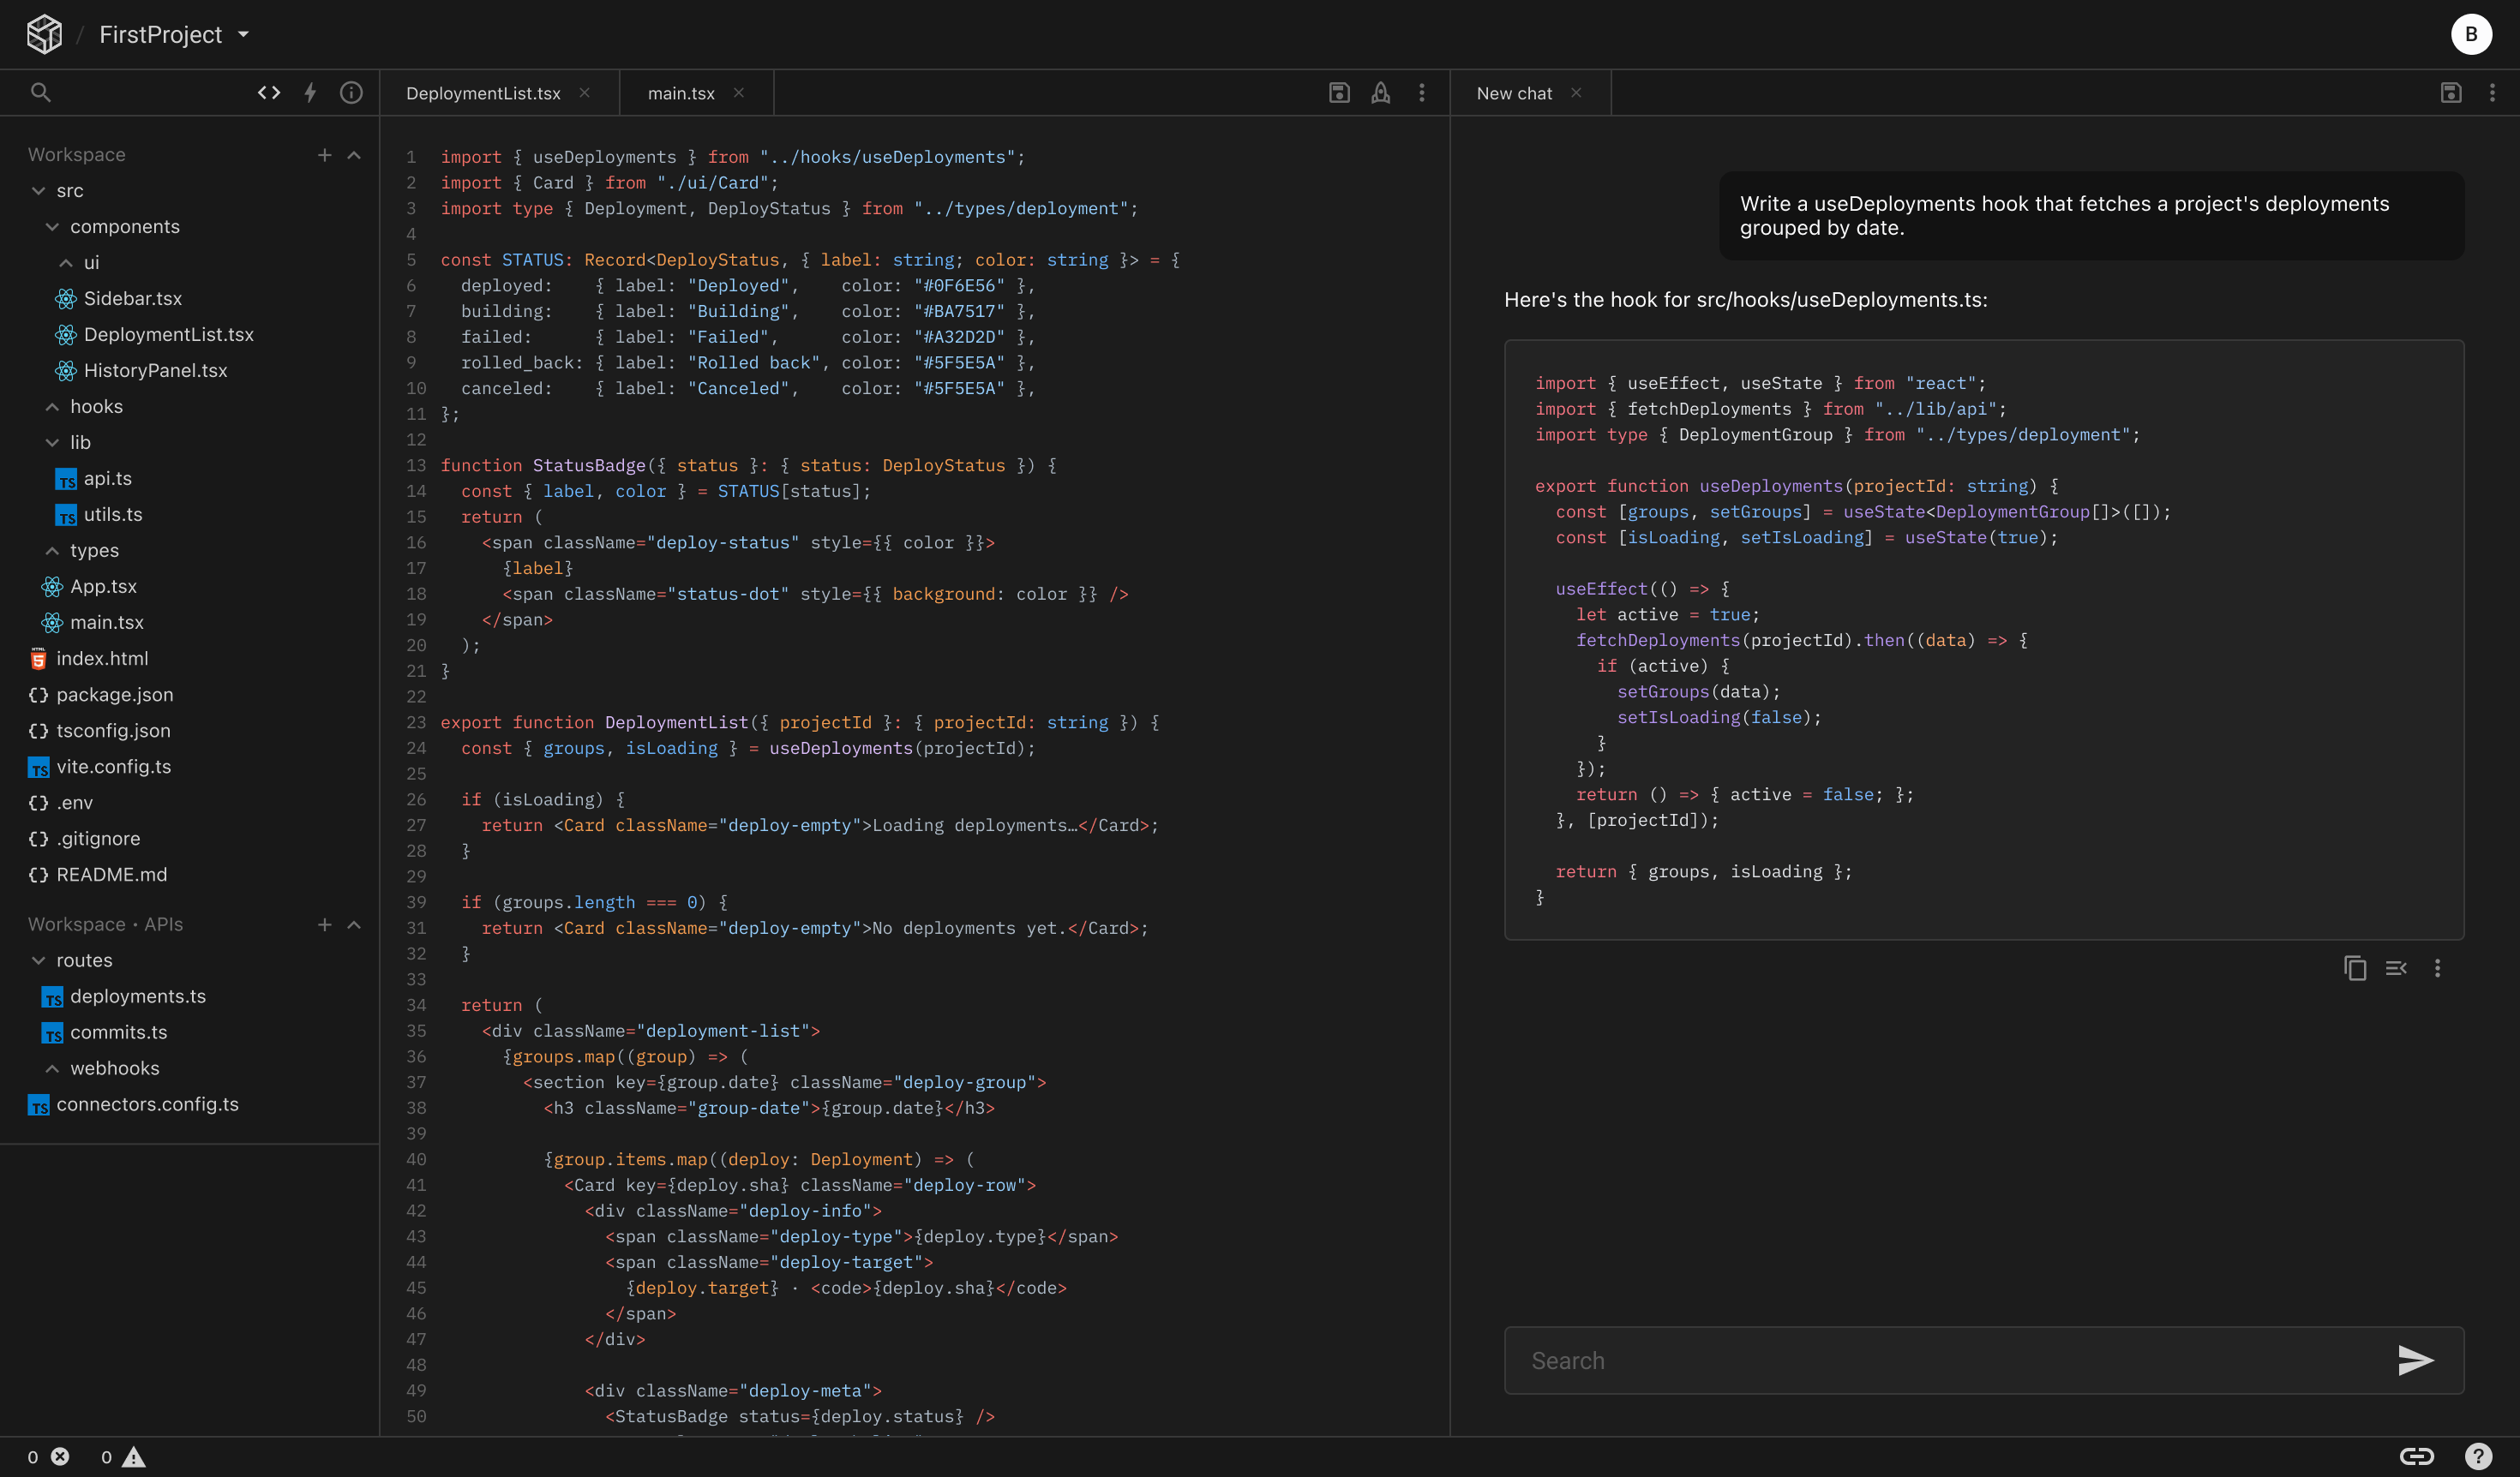Open the user avatar B
The width and height of the screenshot is (2520, 1477).
(2471, 34)
